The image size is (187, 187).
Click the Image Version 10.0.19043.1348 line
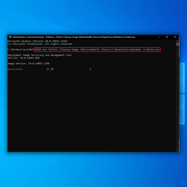pos(28,64)
